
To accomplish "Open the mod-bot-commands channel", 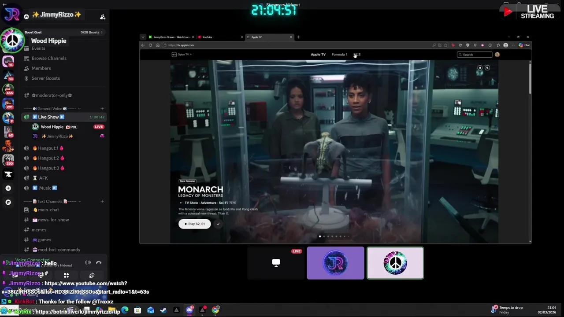I will click(59, 250).
